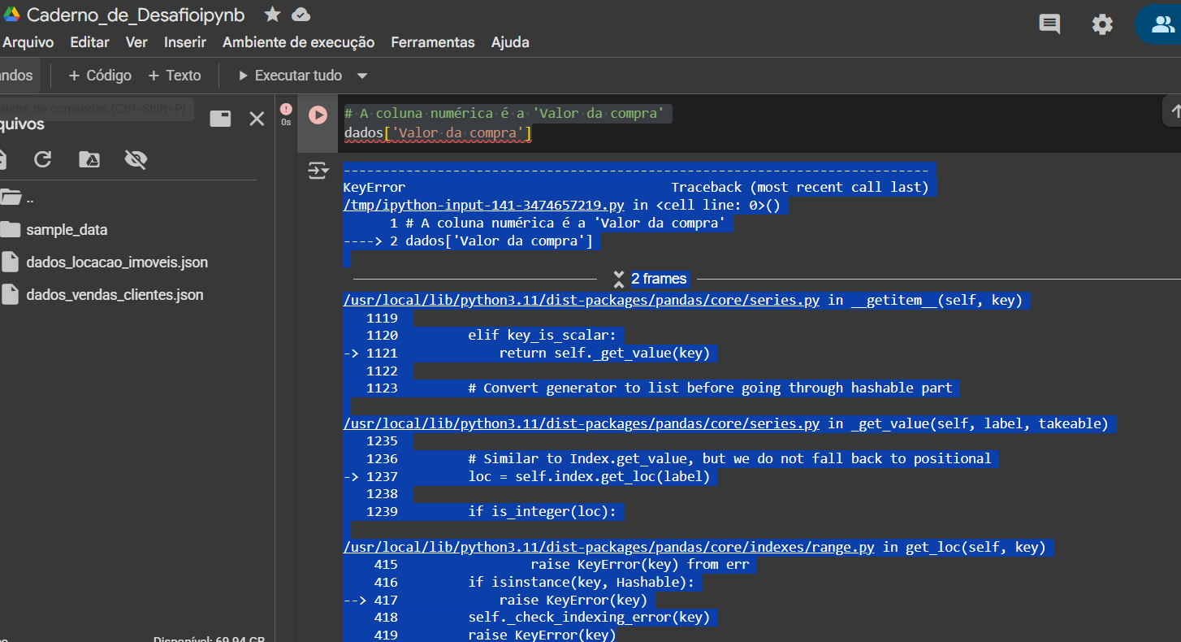The width and height of the screenshot is (1181, 642).
Task: Collapse the '2 frames' traceback section
Action: (x=650, y=279)
